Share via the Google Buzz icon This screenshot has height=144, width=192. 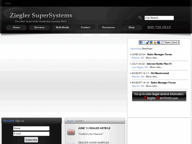151,42
